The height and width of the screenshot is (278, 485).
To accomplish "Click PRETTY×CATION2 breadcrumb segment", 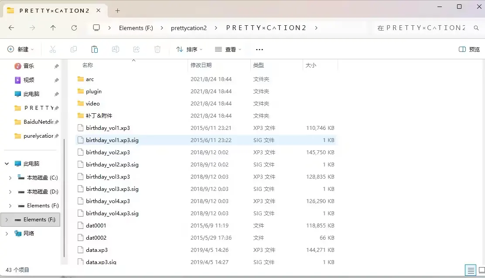I will click(266, 28).
